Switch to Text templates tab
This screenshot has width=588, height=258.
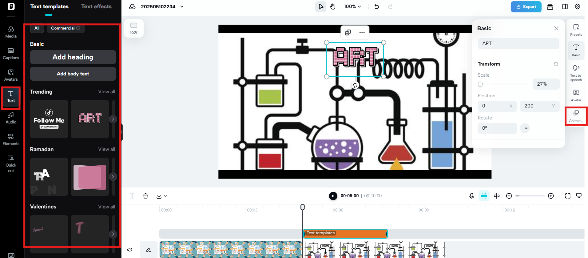(x=49, y=6)
